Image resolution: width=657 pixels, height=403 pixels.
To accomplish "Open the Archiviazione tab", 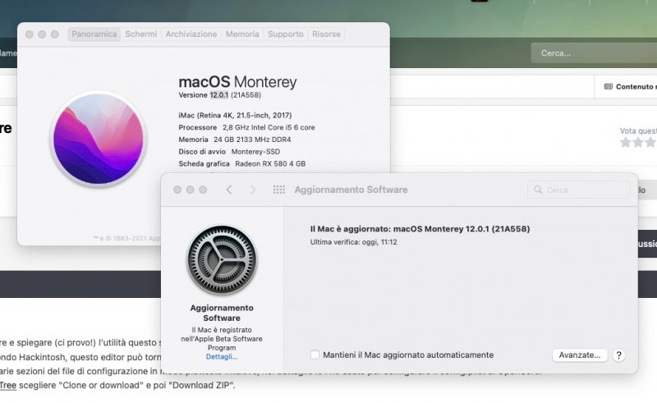I will [x=191, y=34].
